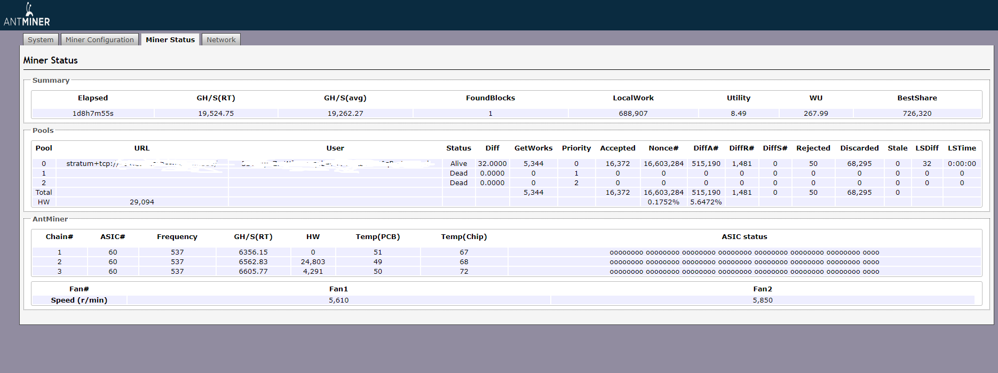Select chain 2 HW error count 24,803
Screen dimensions: 998x373
[x=313, y=262]
